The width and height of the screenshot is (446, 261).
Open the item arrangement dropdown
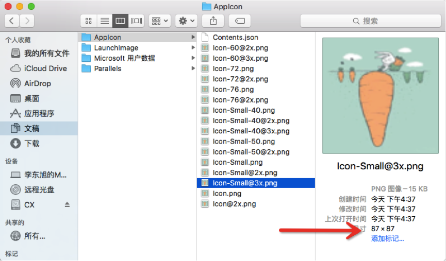tap(159, 21)
